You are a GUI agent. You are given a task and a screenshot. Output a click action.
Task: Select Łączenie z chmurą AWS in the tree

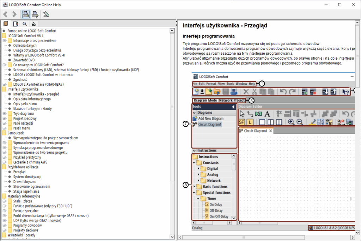tap(30, 162)
